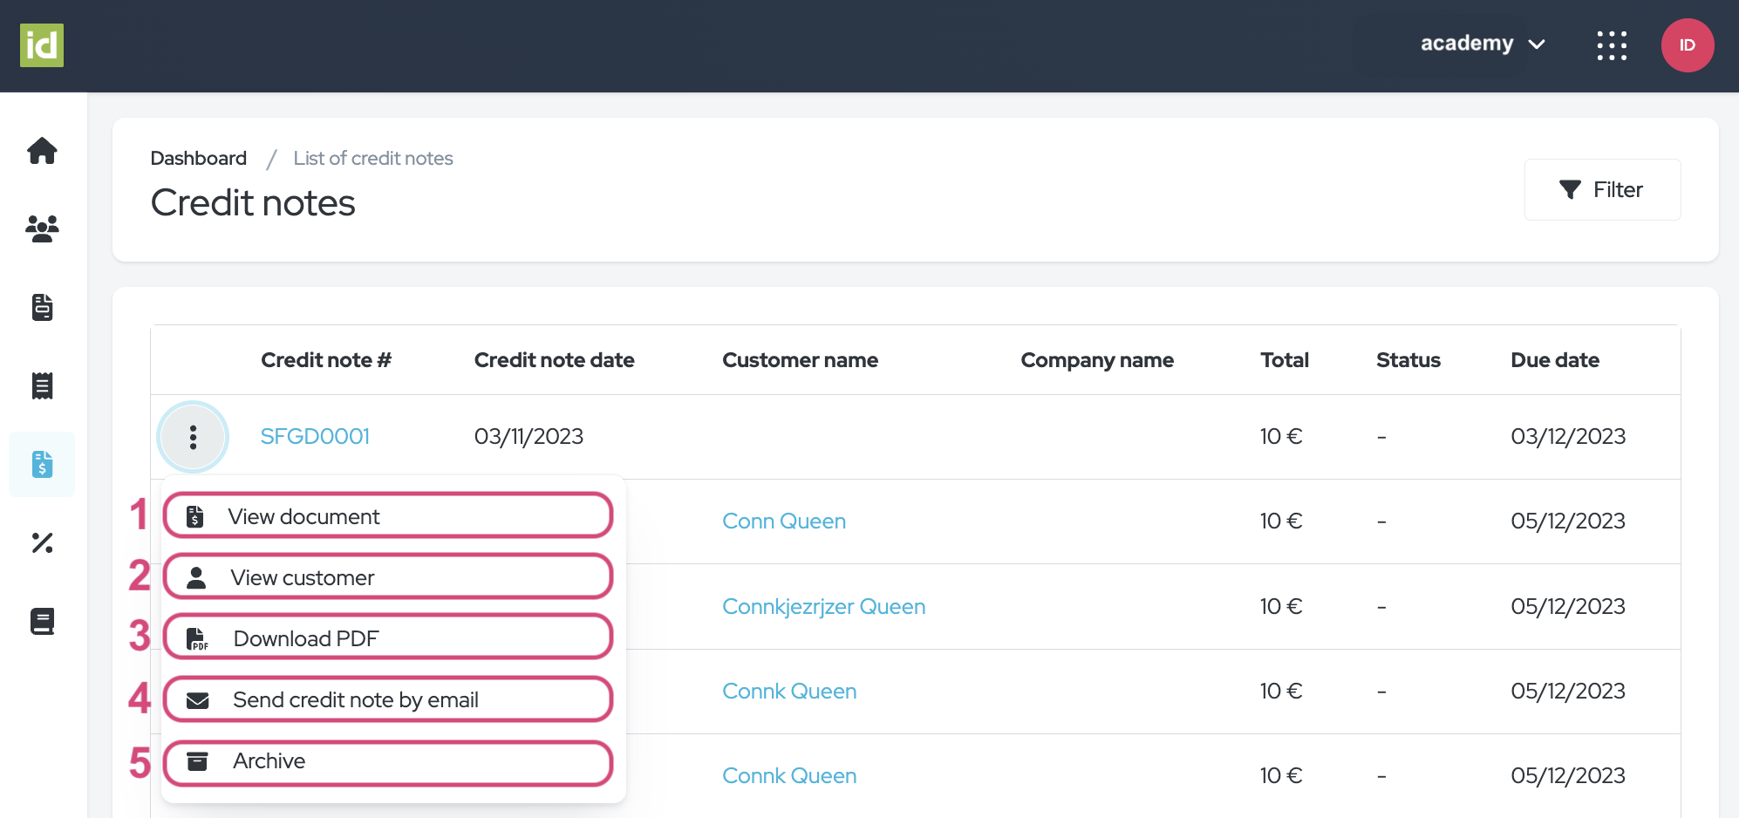The width and height of the screenshot is (1739, 818).
Task: Go to Dashboard breadcrumb
Action: (x=199, y=159)
